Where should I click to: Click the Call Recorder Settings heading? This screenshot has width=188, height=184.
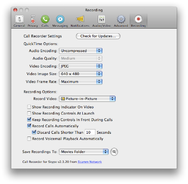pyautogui.click(x=43, y=36)
